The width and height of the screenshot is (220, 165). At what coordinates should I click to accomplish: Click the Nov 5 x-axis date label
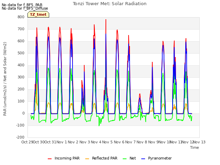pos(108,142)
